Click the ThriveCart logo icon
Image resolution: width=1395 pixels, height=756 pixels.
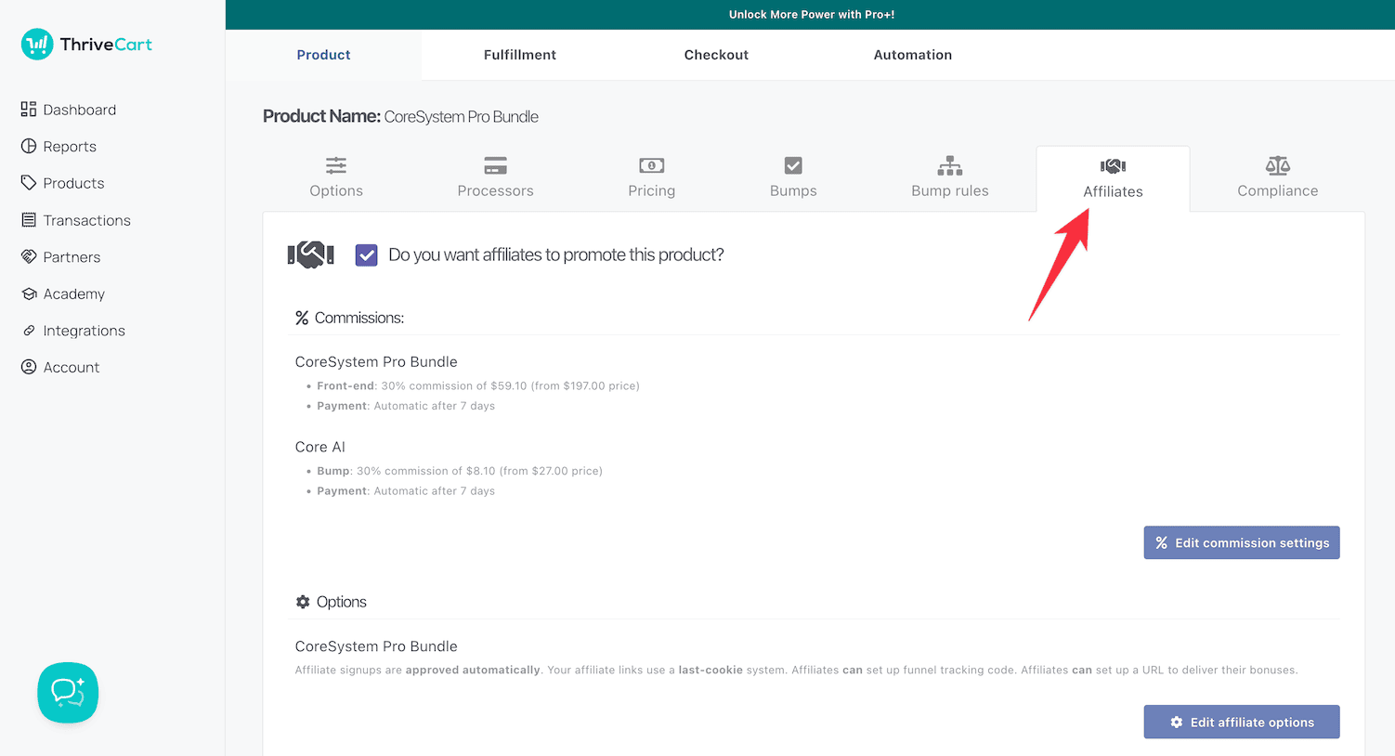(37, 44)
